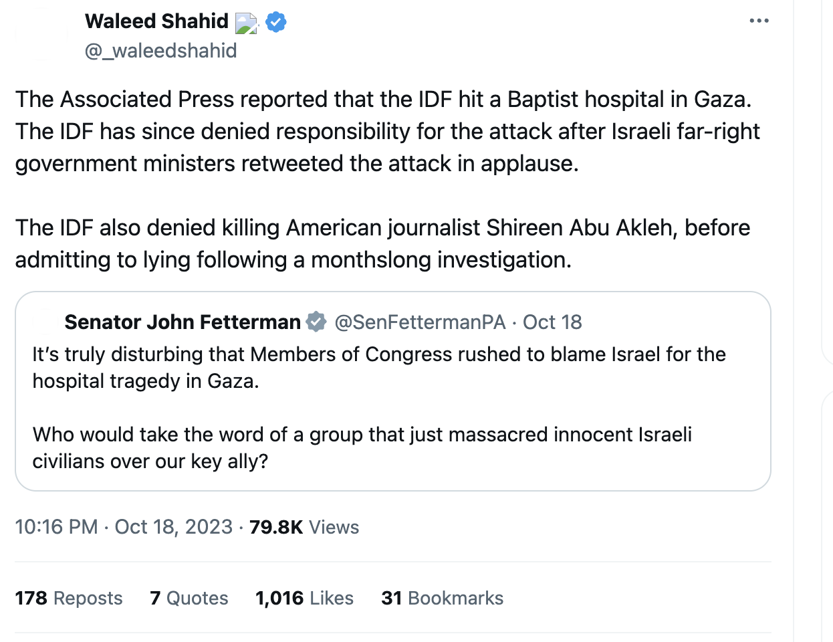The image size is (833, 642).
Task: Click Senator John Fetterman's verified badge
Action: pyautogui.click(x=316, y=322)
